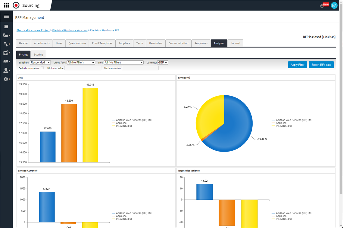The image size is (343, 228).
Task: Open the Currency GBP dropdown
Action: coord(162,63)
